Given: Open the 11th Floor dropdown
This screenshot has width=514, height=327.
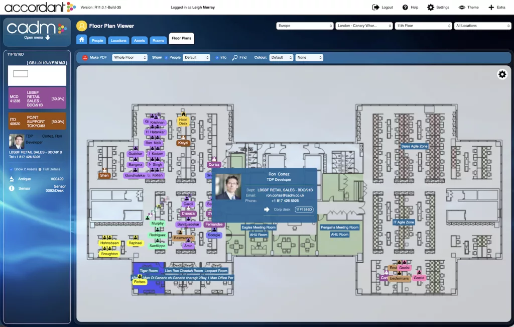Looking at the screenshot, I should (423, 26).
